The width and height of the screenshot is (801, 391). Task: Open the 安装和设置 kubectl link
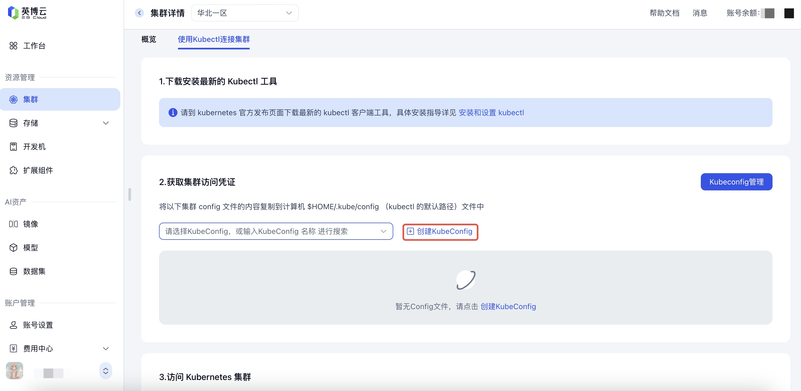(x=491, y=113)
